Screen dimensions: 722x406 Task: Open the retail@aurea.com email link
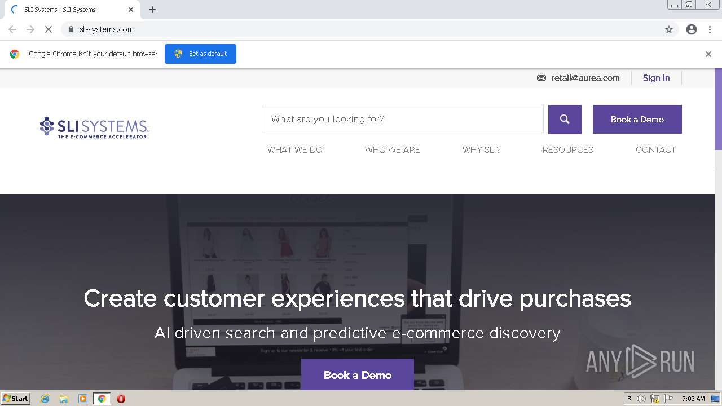(x=585, y=78)
